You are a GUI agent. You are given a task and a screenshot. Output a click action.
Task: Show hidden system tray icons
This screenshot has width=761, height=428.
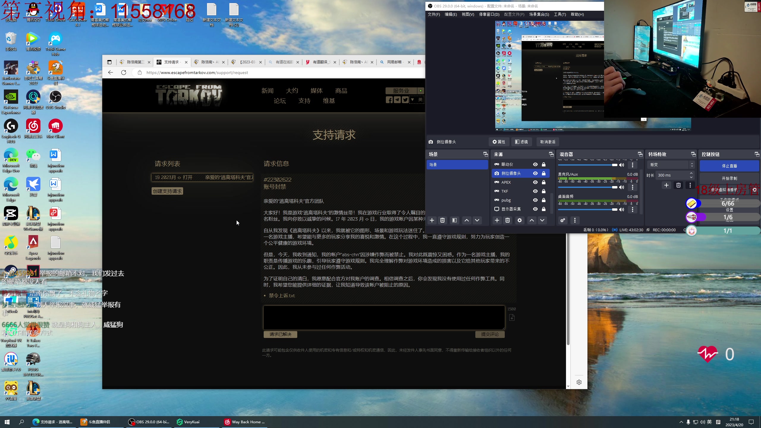[x=681, y=422]
